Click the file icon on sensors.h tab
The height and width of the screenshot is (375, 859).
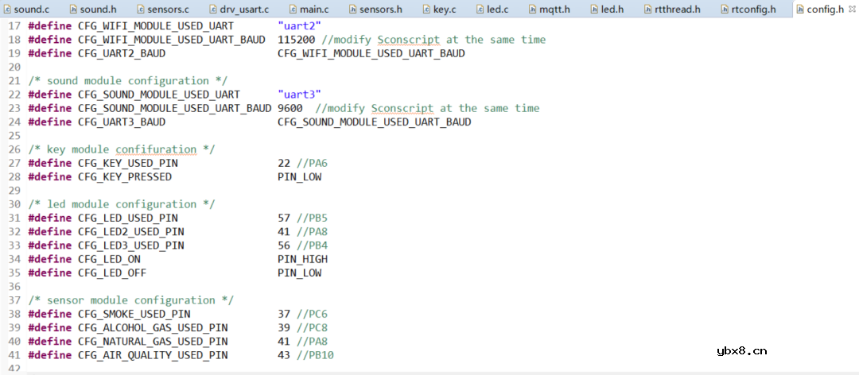click(352, 10)
